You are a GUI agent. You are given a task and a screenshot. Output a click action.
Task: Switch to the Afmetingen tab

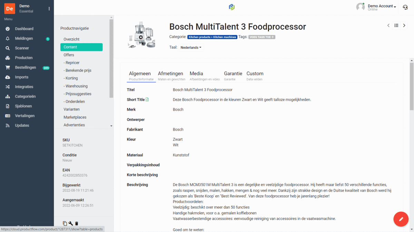coord(170,76)
